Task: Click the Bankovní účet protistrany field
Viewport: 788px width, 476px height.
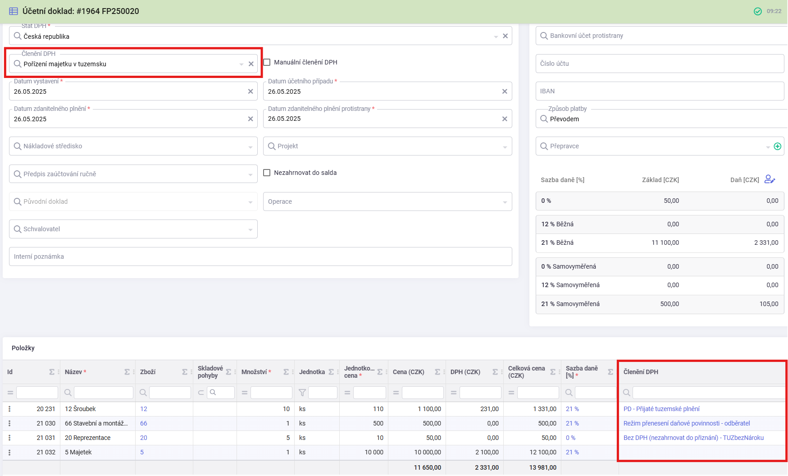Action: coord(661,36)
